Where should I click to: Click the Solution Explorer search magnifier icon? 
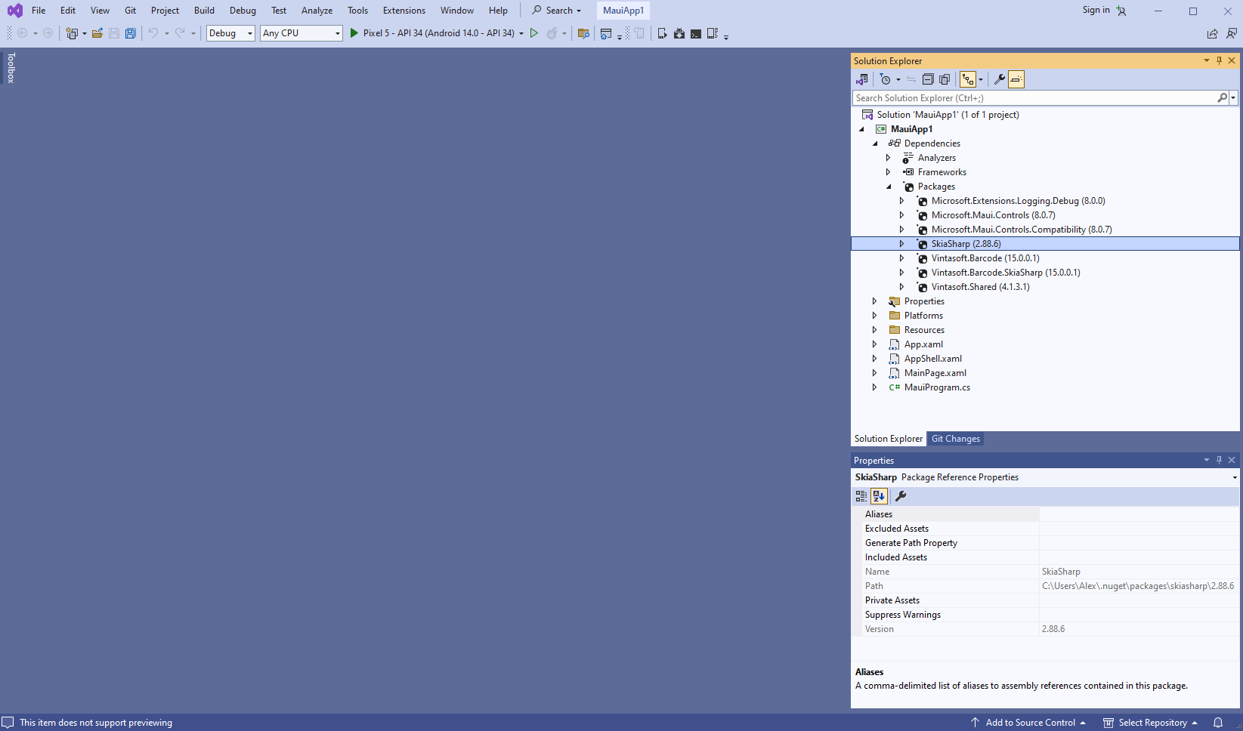point(1222,98)
